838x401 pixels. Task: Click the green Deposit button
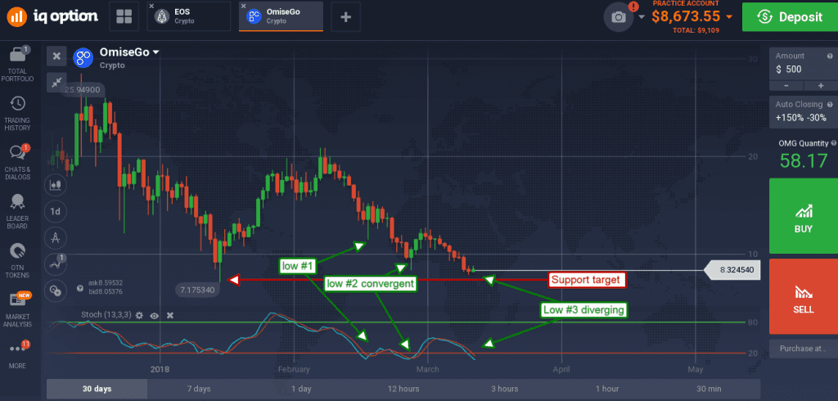click(x=790, y=17)
